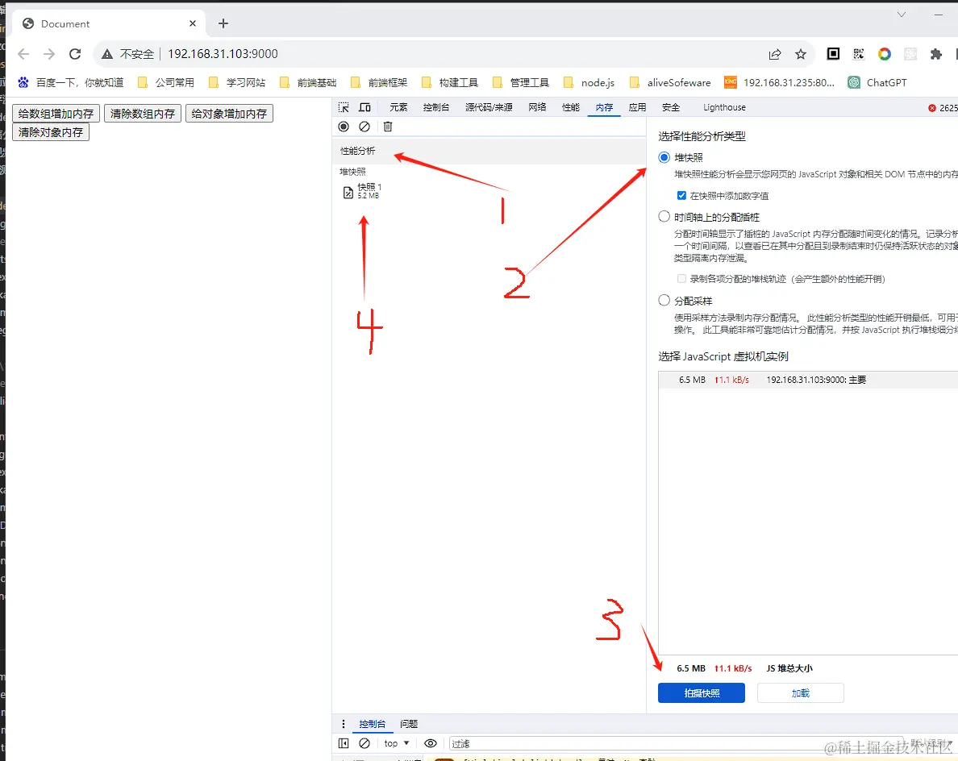Clear the console with the ban icon

[x=364, y=743]
